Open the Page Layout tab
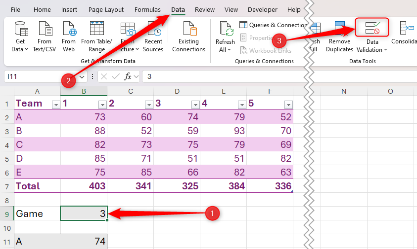The image size is (417, 249). coord(106,9)
